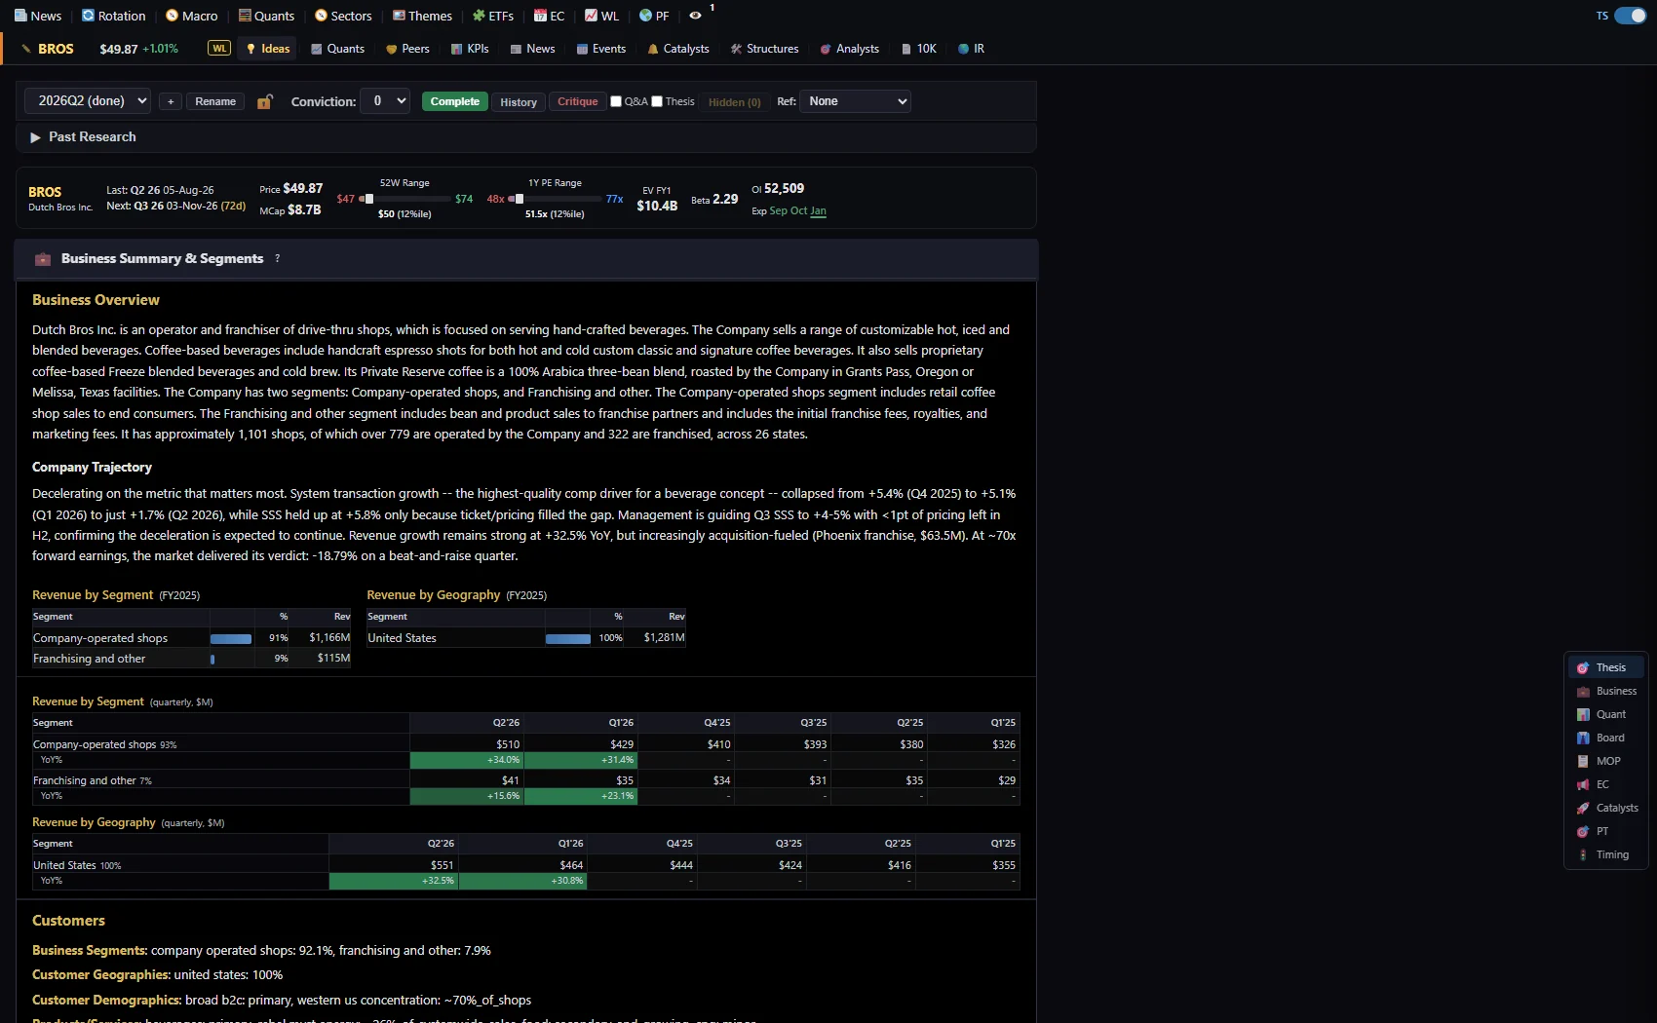Click the 52W Range slider marker

coord(368,199)
